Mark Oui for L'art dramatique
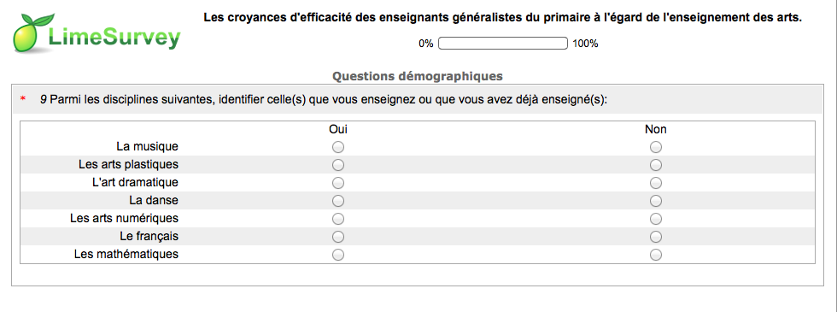The image size is (837, 312). 338,183
